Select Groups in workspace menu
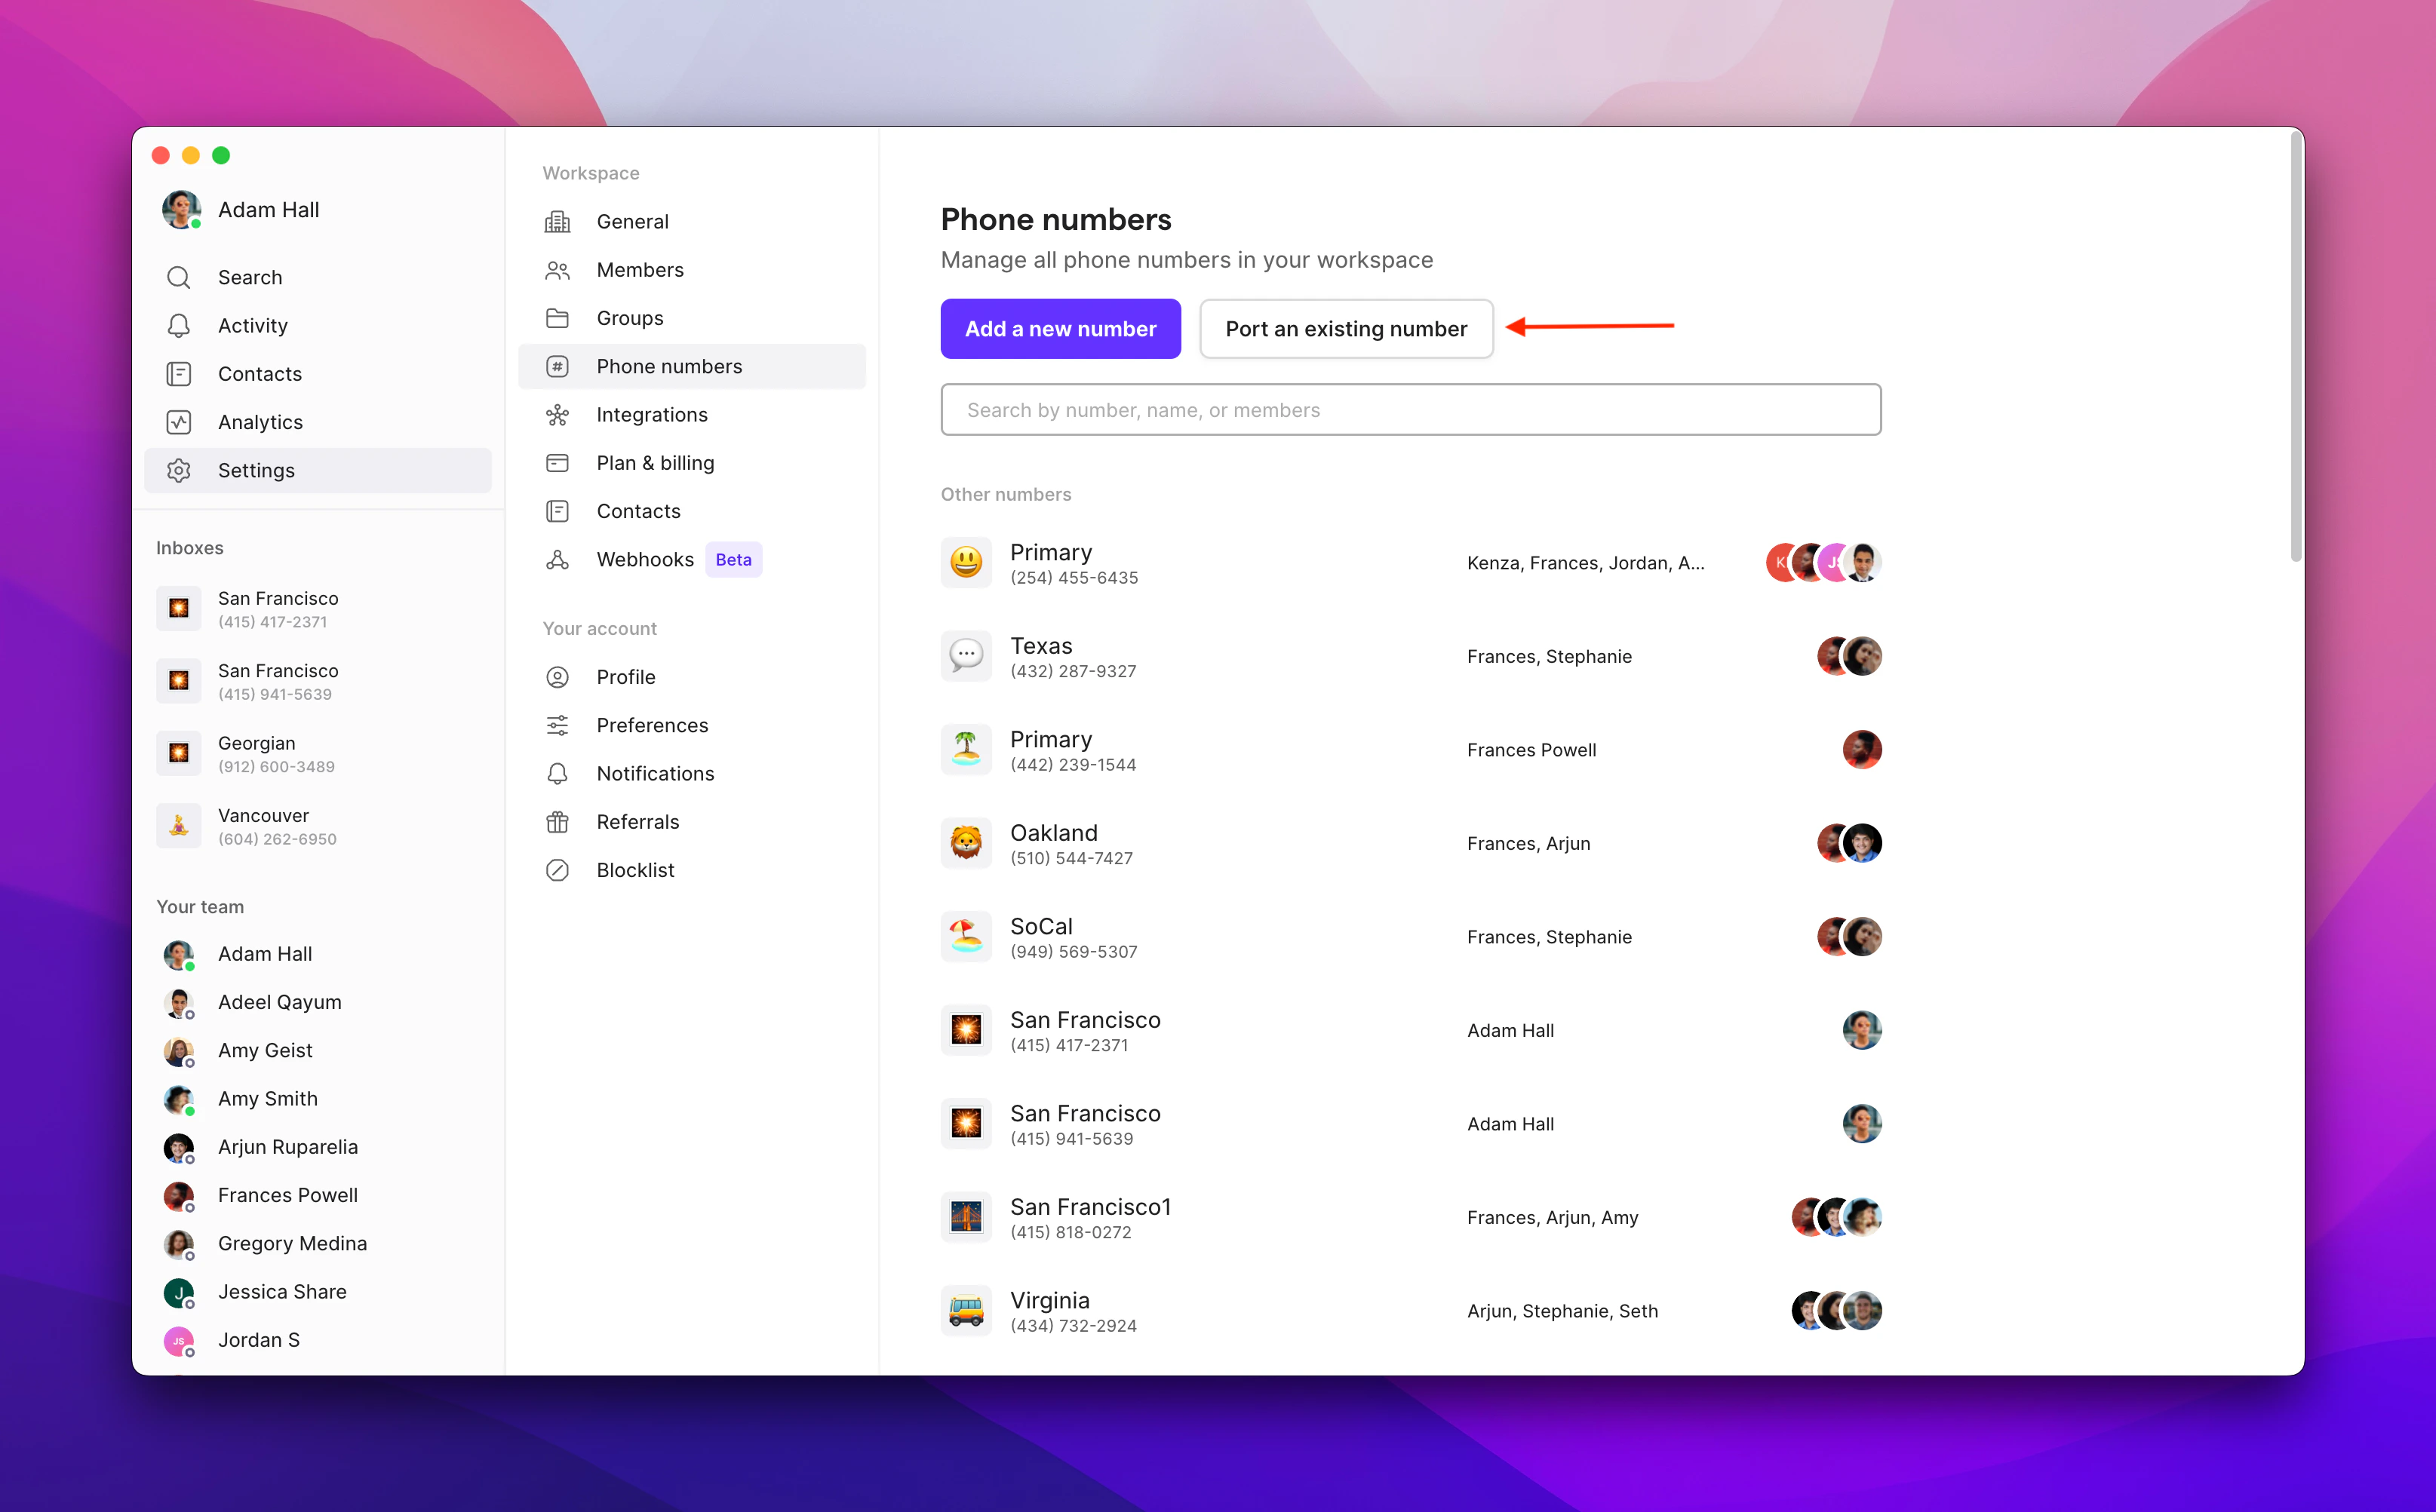 click(629, 318)
